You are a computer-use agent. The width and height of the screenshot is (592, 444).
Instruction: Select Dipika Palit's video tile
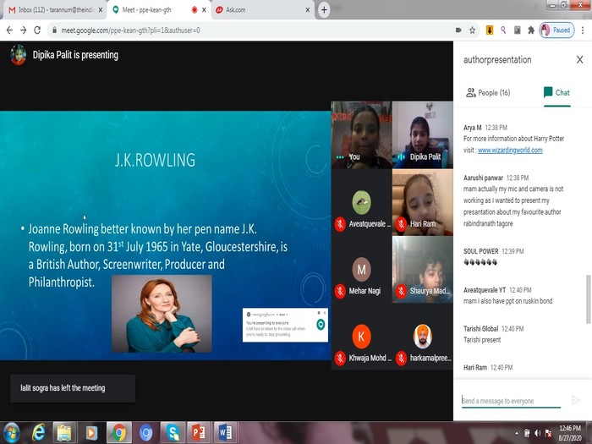[423, 134]
